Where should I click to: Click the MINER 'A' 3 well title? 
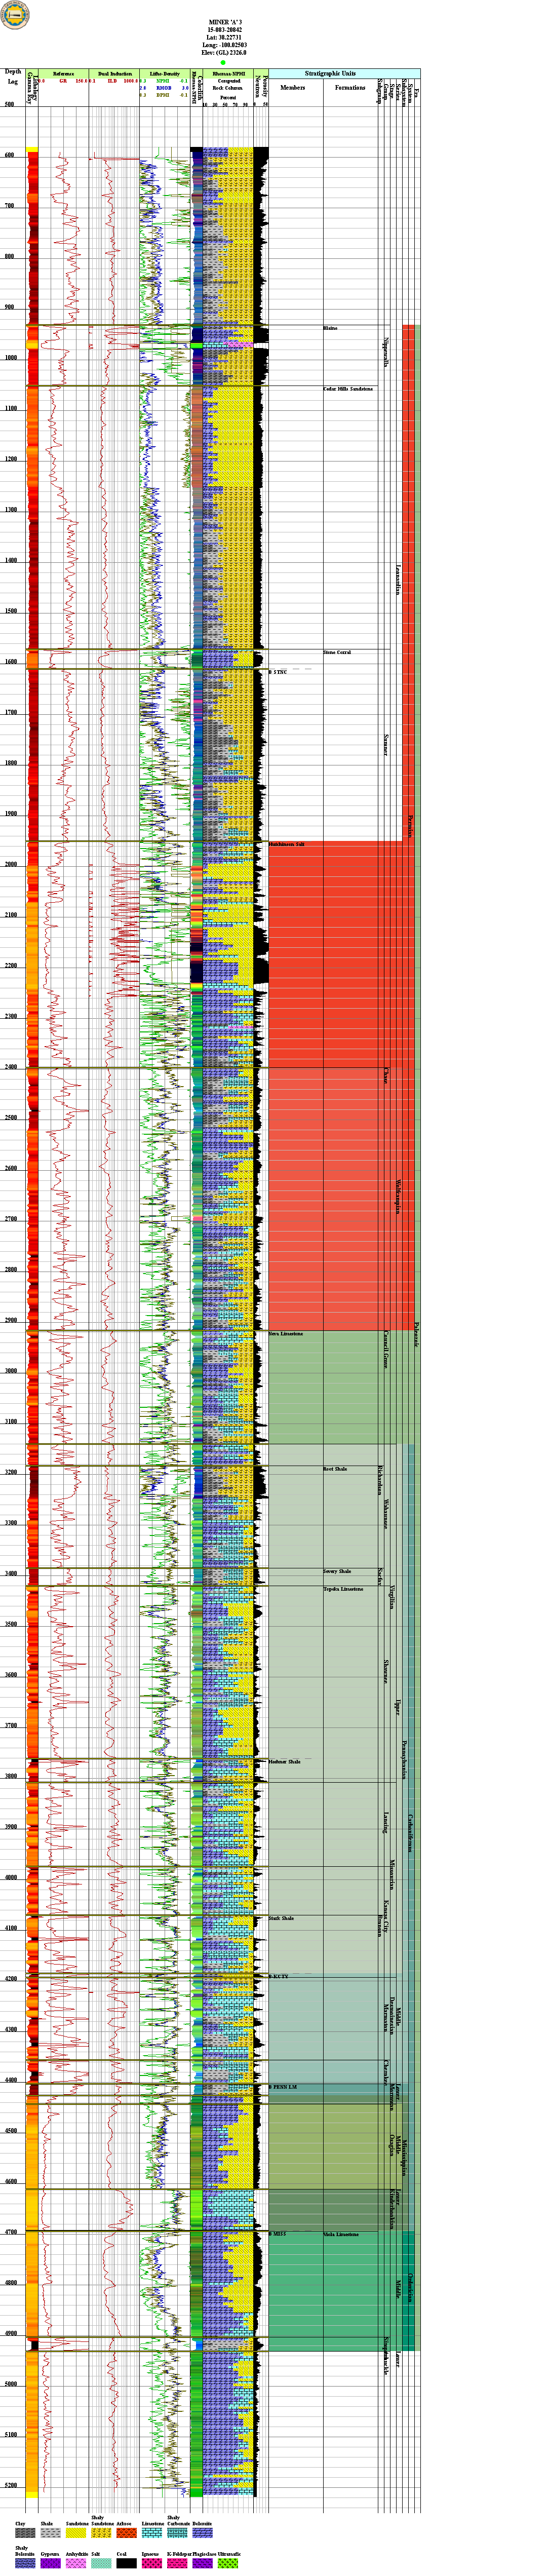[x=225, y=21]
